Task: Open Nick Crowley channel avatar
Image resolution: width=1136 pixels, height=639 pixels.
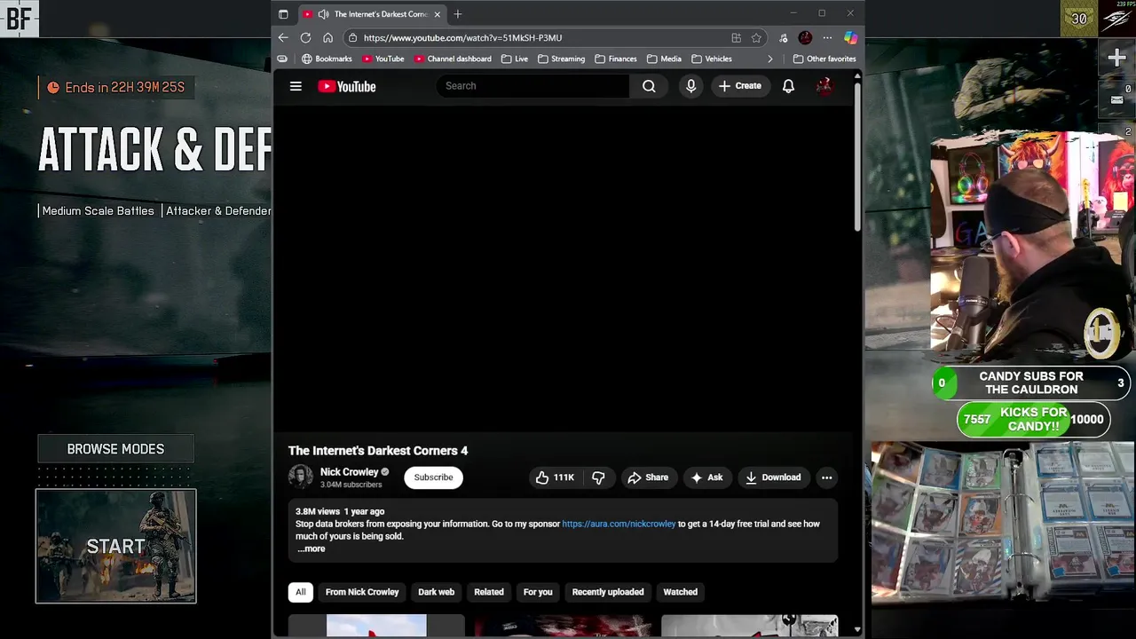Action: tap(301, 477)
